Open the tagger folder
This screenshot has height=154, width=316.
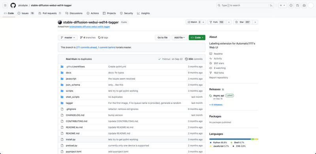[70, 103]
